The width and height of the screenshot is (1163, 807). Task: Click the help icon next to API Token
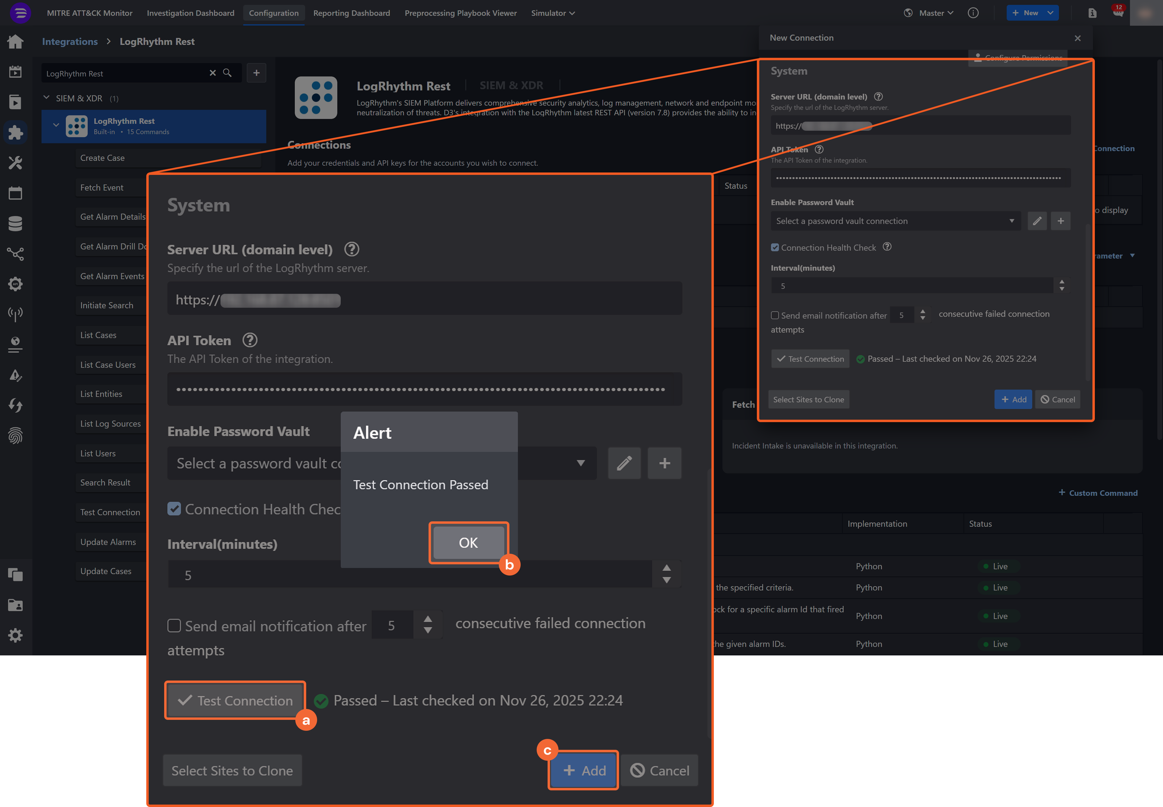(250, 340)
